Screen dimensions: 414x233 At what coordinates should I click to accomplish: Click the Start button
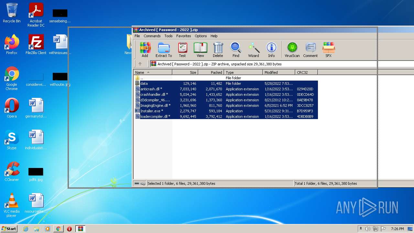[x=9, y=228]
